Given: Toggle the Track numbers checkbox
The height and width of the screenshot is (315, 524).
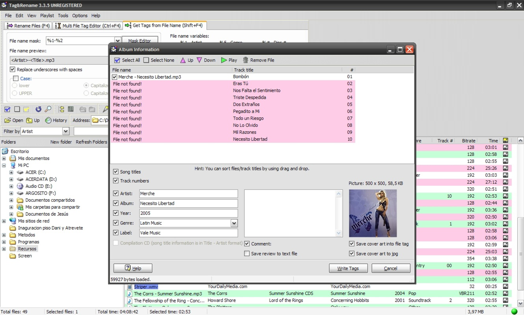Looking at the screenshot, I should (116, 181).
